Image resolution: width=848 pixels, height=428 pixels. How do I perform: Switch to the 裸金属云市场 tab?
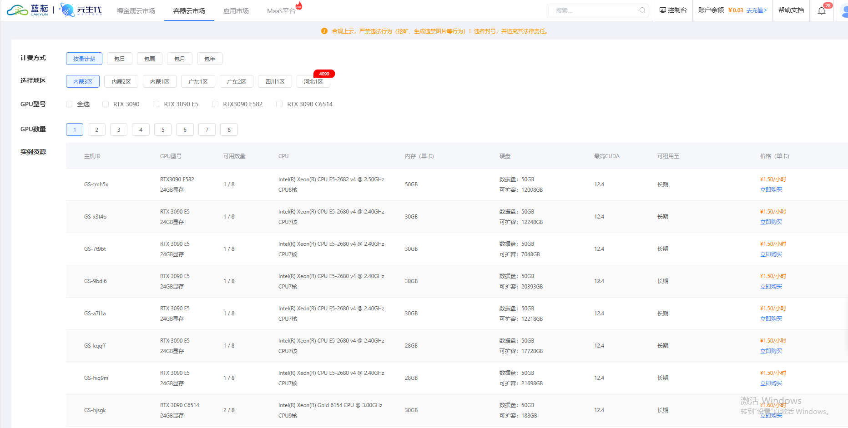[135, 10]
